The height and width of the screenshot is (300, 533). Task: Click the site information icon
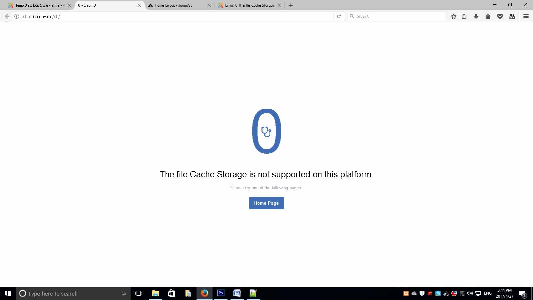coord(16,16)
